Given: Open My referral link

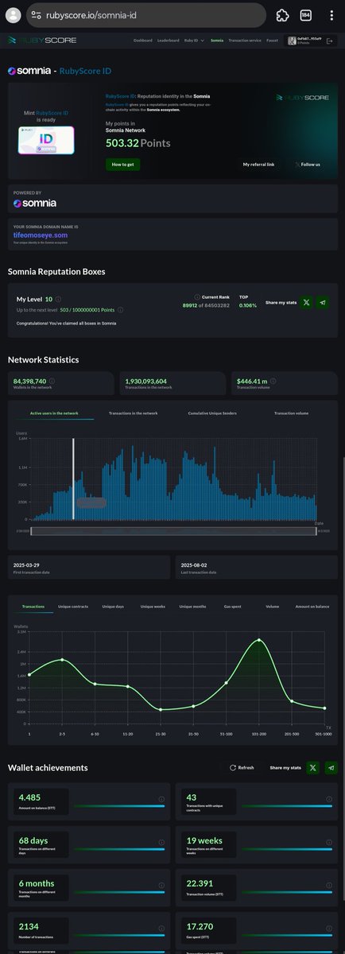Looking at the screenshot, I should [258, 164].
